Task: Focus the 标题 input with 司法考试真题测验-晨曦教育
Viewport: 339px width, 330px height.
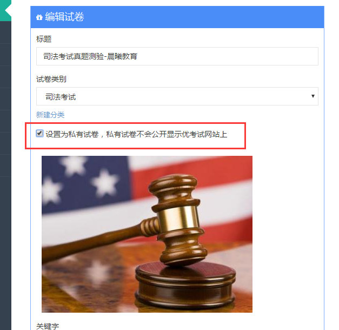Action: (x=177, y=56)
